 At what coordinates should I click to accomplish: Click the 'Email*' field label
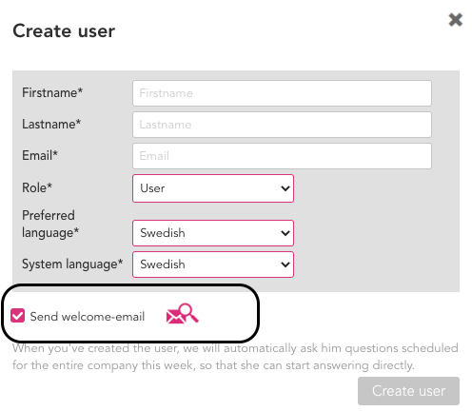point(40,155)
